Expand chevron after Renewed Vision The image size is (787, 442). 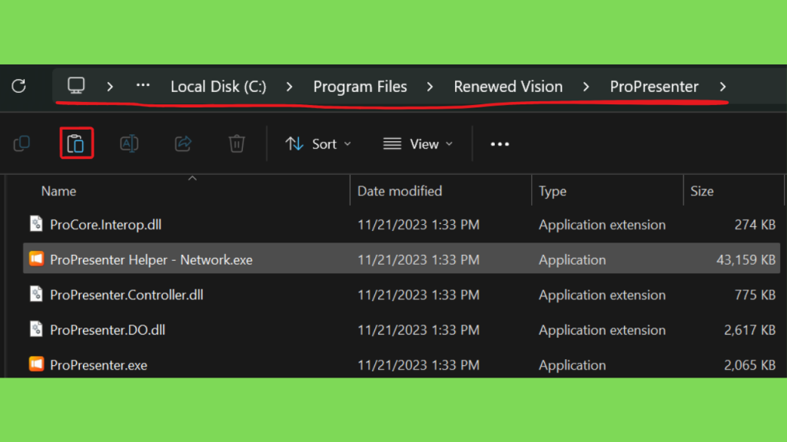586,87
